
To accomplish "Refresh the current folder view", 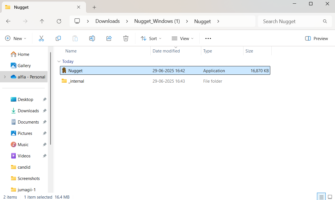I will [59, 21].
